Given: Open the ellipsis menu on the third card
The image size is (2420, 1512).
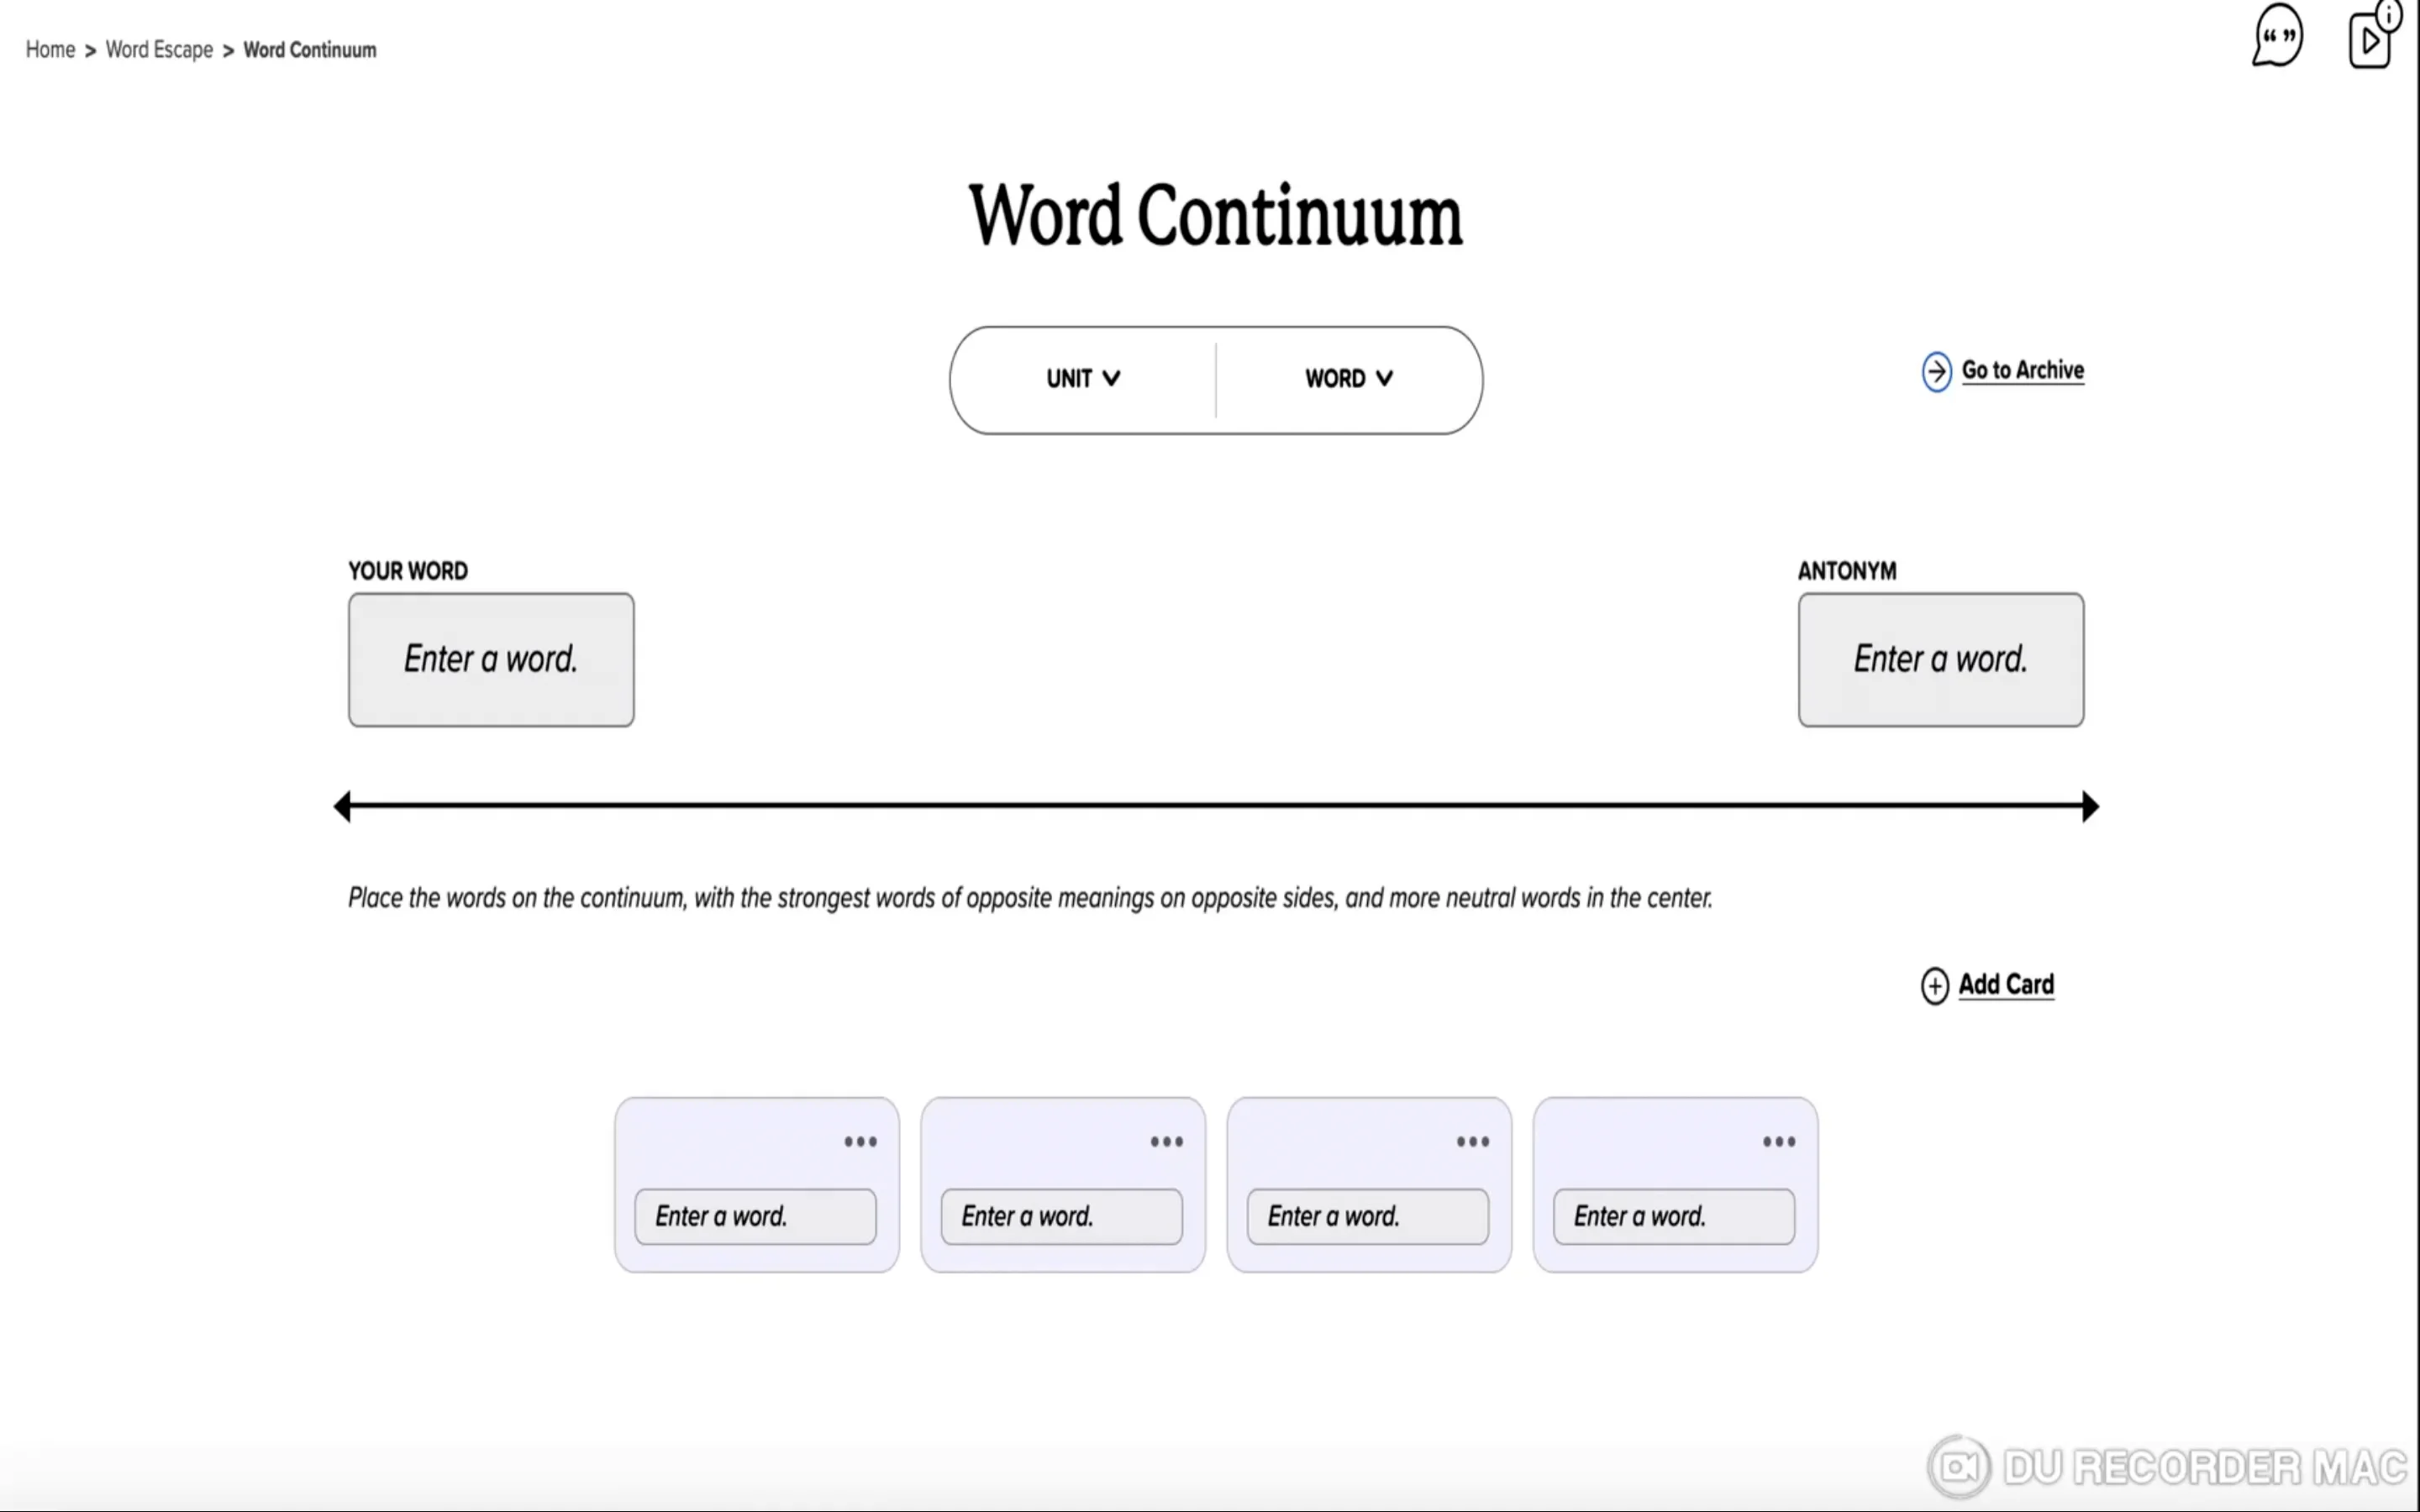Looking at the screenshot, I should tap(1472, 1141).
